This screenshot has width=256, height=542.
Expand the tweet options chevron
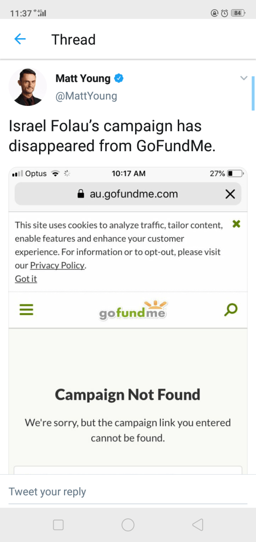(244, 78)
